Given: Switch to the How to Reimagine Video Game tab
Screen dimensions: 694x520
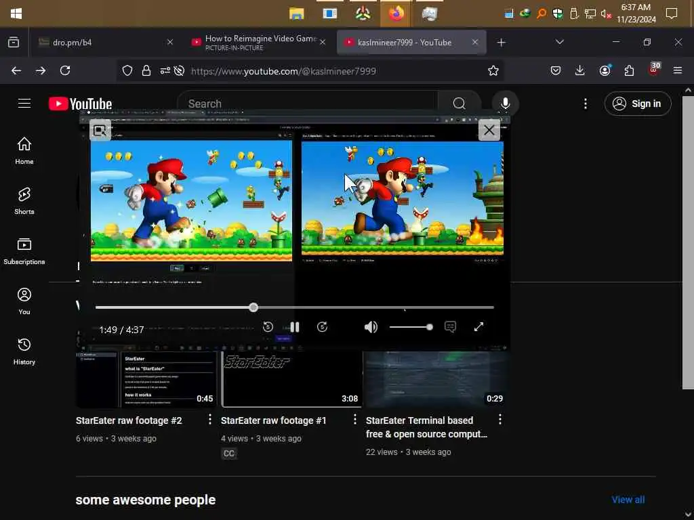Looking at the screenshot, I should coord(260,43).
